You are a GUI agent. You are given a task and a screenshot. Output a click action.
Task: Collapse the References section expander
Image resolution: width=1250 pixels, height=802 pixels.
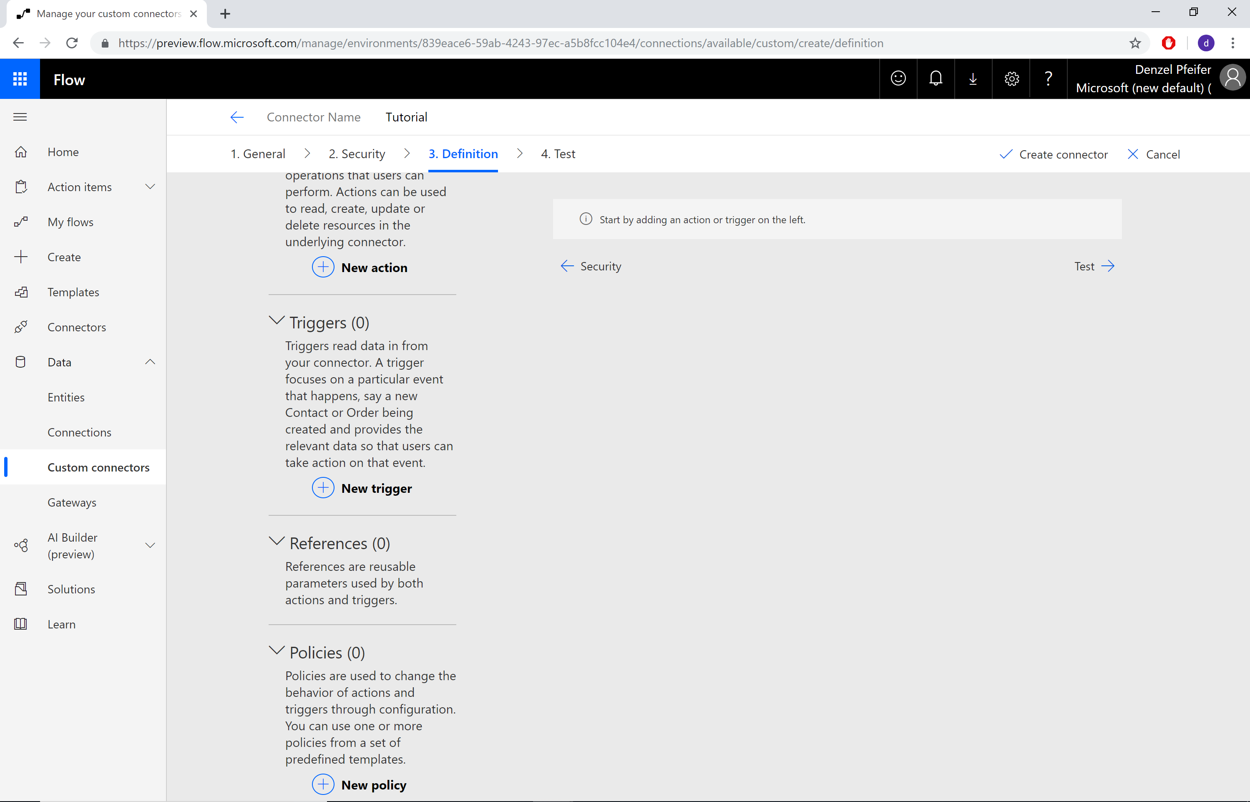pyautogui.click(x=277, y=543)
